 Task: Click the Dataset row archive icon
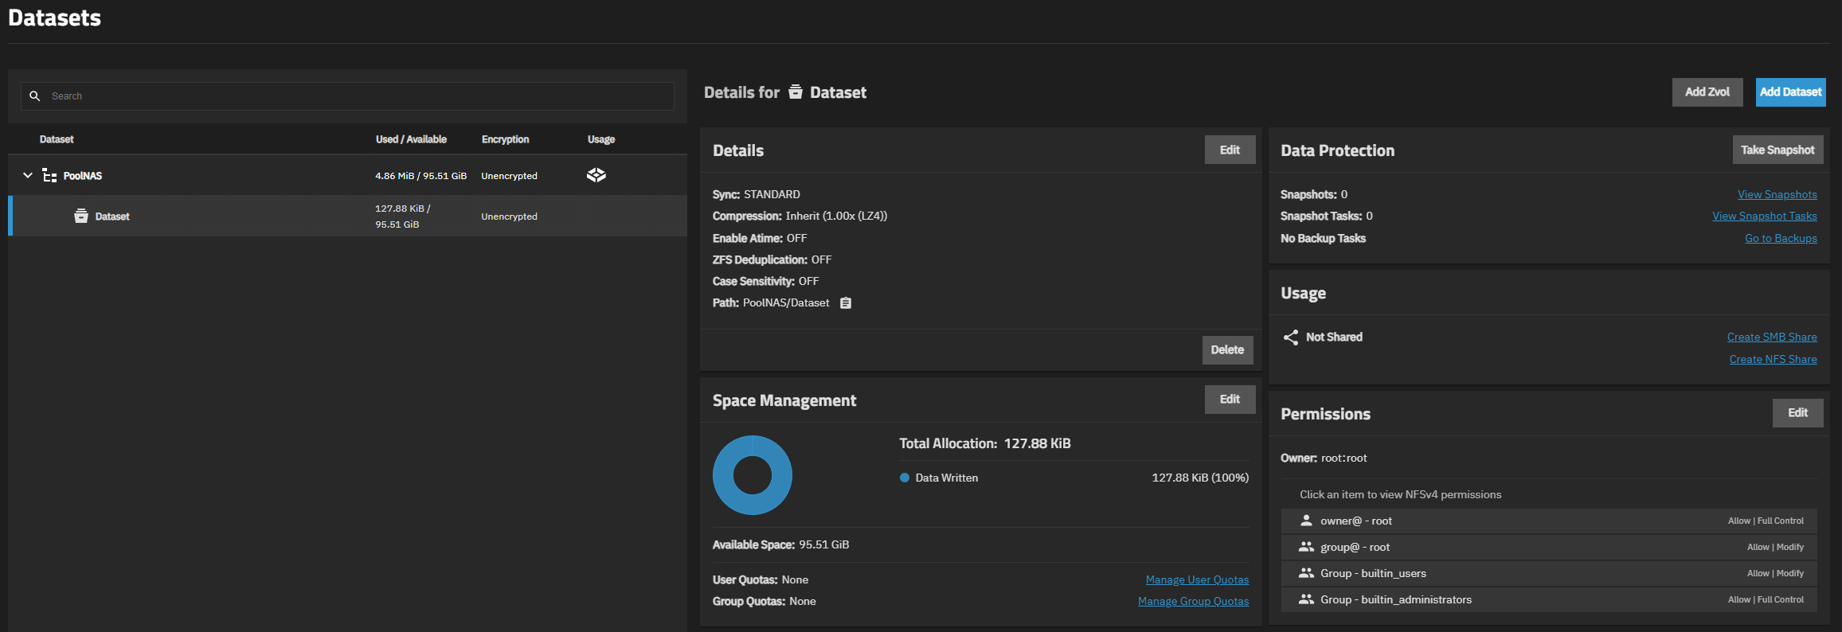[80, 217]
